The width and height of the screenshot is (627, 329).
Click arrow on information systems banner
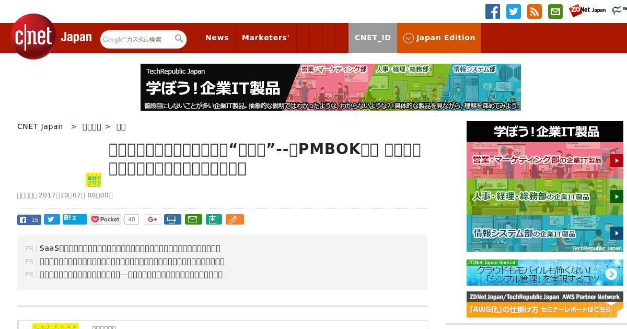tap(617, 233)
